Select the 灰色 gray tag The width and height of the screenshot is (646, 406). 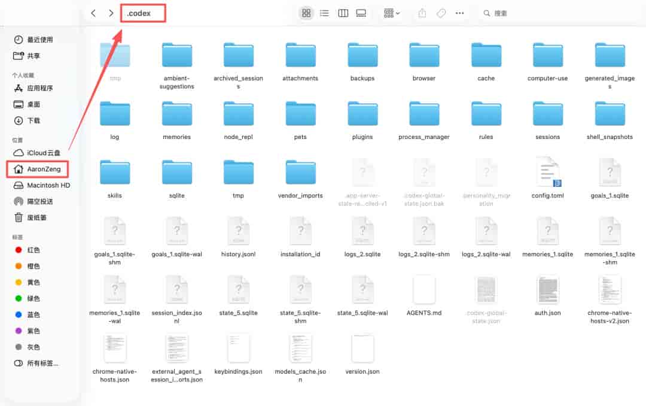[x=27, y=347]
